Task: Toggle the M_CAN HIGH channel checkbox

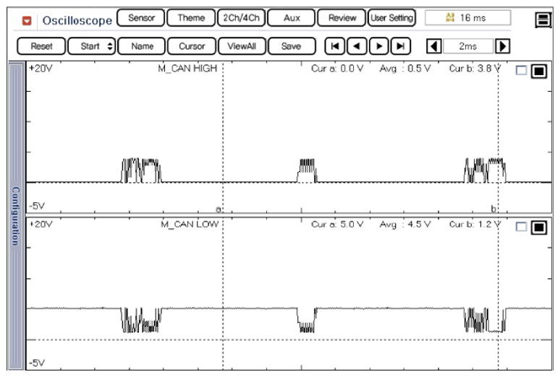Action: click(x=522, y=71)
